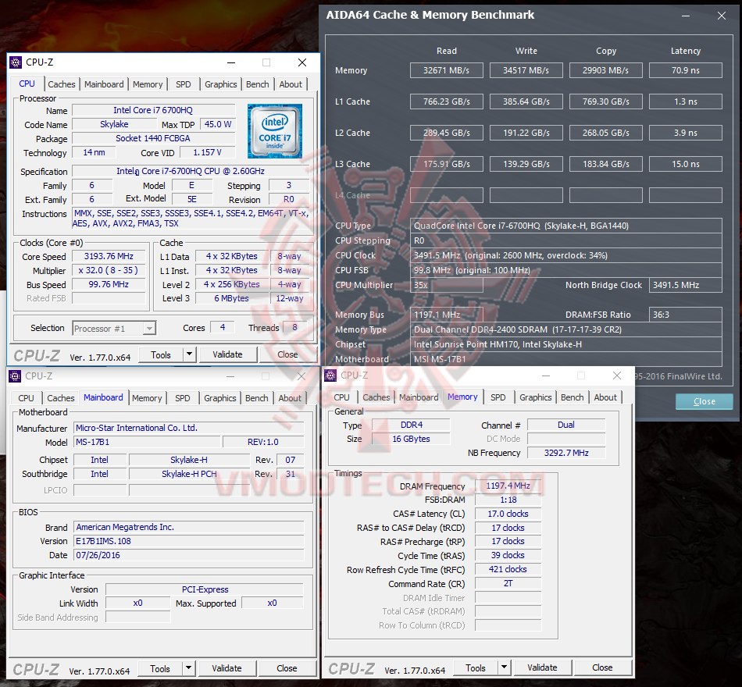Image resolution: width=742 pixels, height=687 pixels.
Task: Open Memory tab in top CPU-Z window
Action: tap(148, 84)
